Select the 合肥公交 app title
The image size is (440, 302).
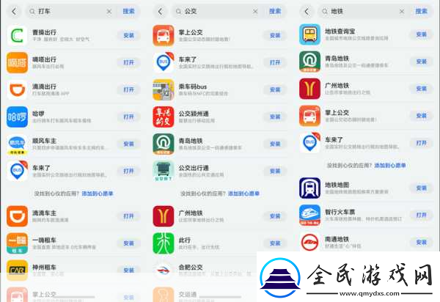[x=191, y=268]
